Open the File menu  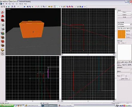click(3, 4)
